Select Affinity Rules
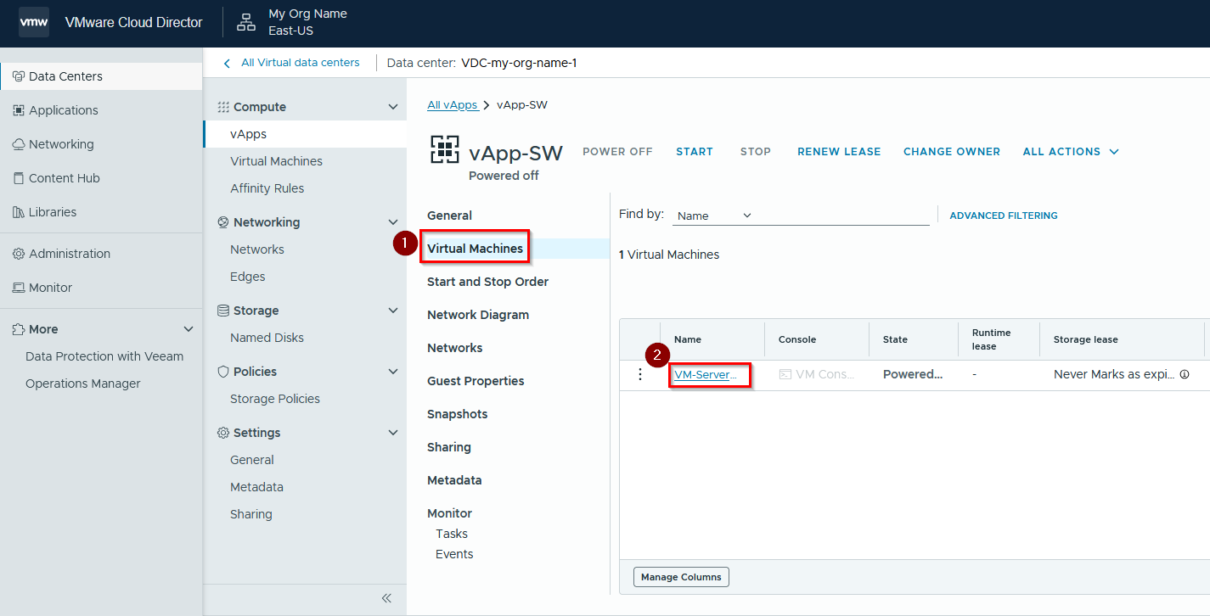This screenshot has height=616, width=1210. pos(267,188)
